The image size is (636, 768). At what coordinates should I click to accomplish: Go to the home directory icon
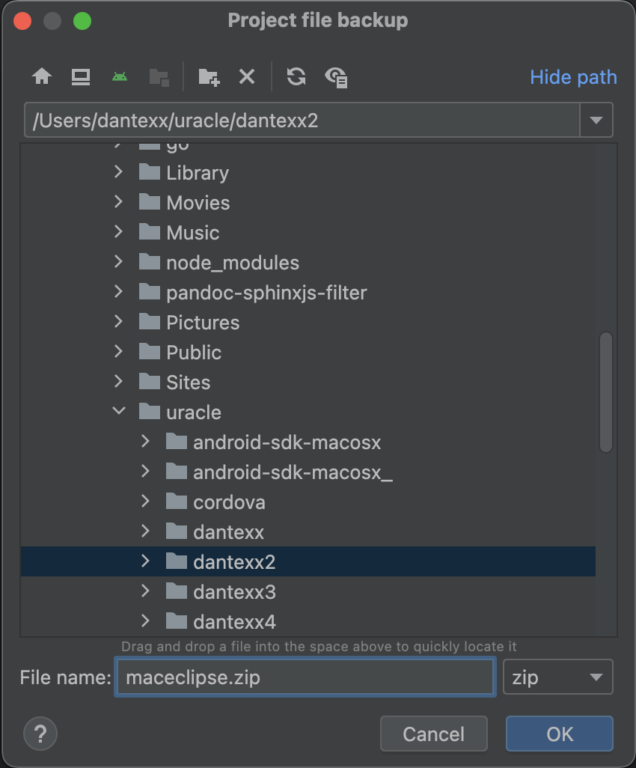(42, 76)
